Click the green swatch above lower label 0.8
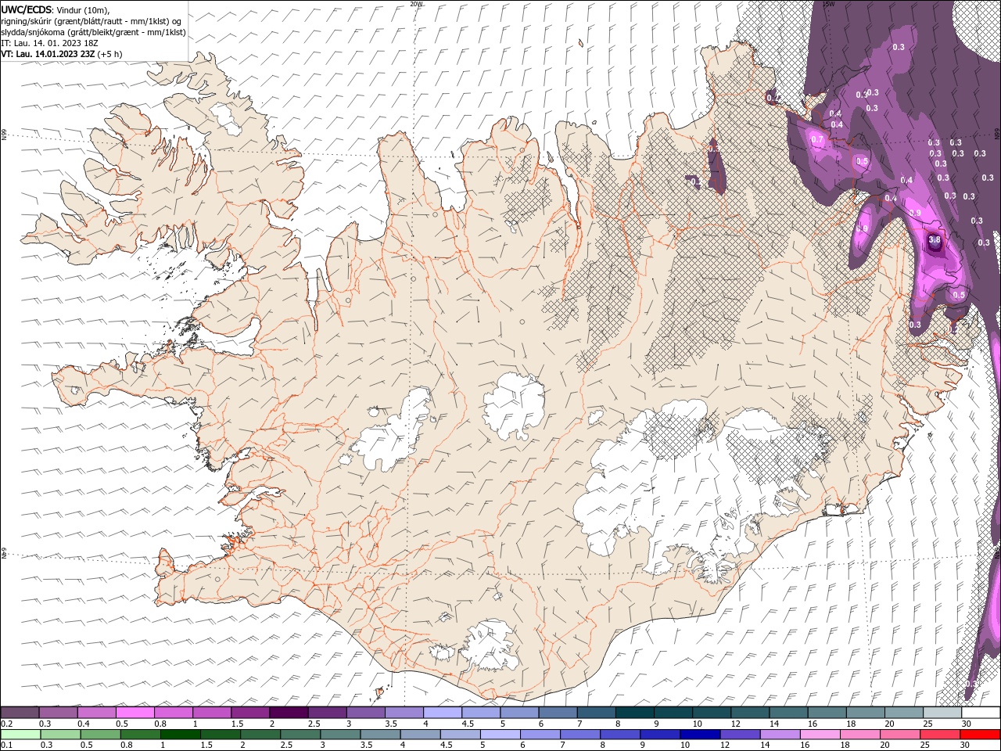 coord(140,735)
